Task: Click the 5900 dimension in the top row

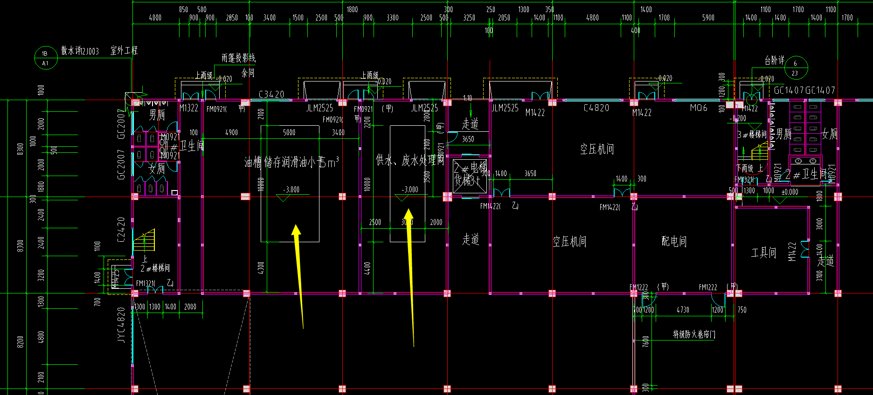Action: [x=708, y=18]
